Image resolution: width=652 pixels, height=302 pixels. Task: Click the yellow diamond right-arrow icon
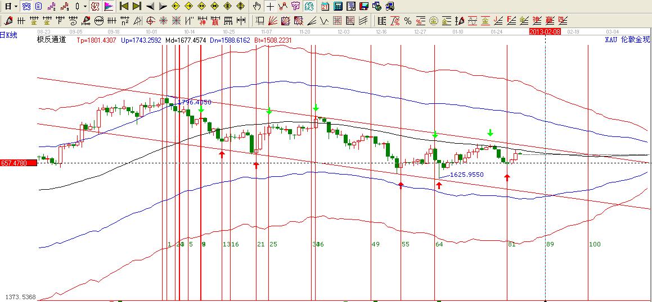pyautogui.click(x=188, y=6)
